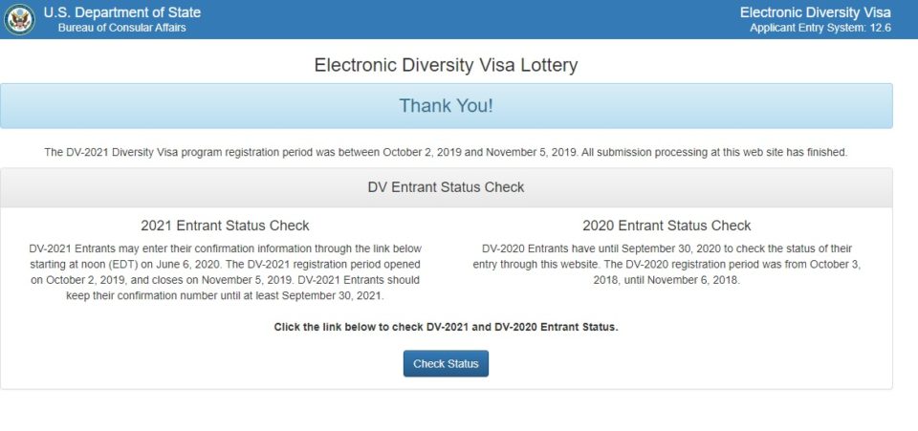The width and height of the screenshot is (918, 431).
Task: Click the Electronic Diversity Visa header text
Action: point(815,12)
